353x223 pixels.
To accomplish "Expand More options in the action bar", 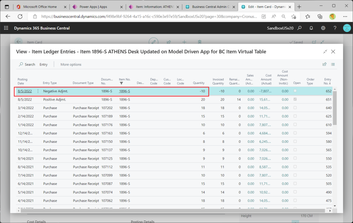I will (x=71, y=64).
